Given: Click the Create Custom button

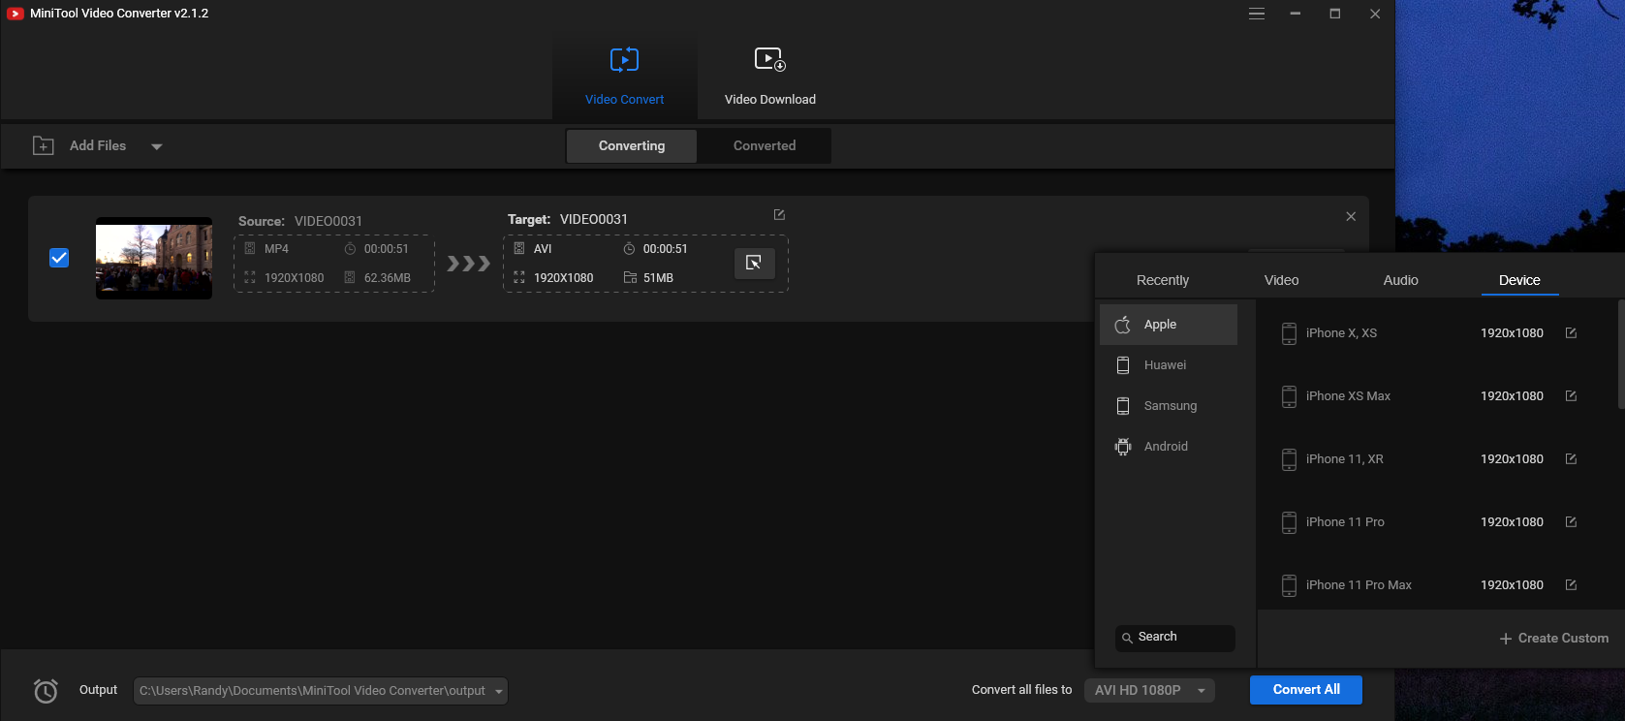Looking at the screenshot, I should point(1553,639).
